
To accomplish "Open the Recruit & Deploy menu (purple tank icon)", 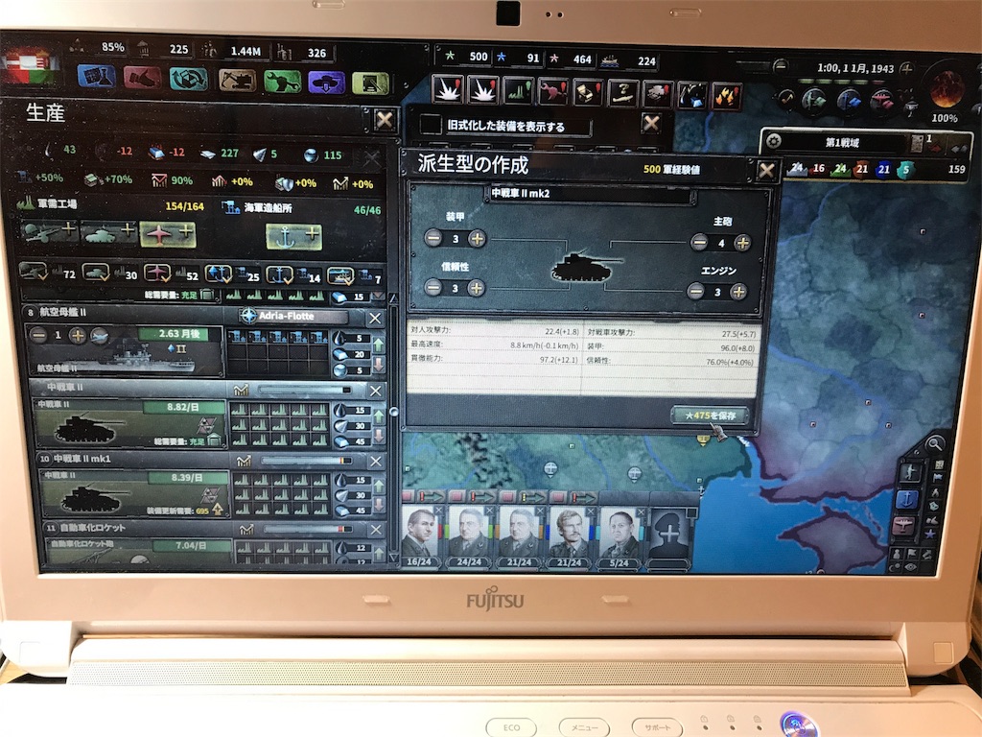I will [326, 83].
